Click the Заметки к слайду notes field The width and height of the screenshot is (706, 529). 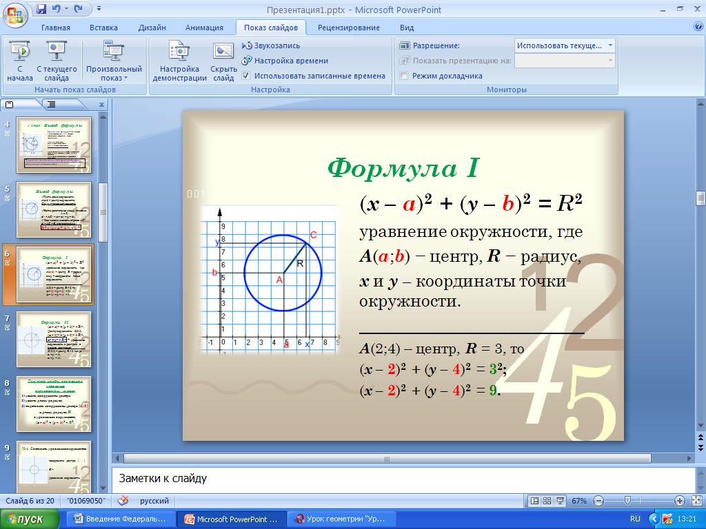tap(403, 479)
